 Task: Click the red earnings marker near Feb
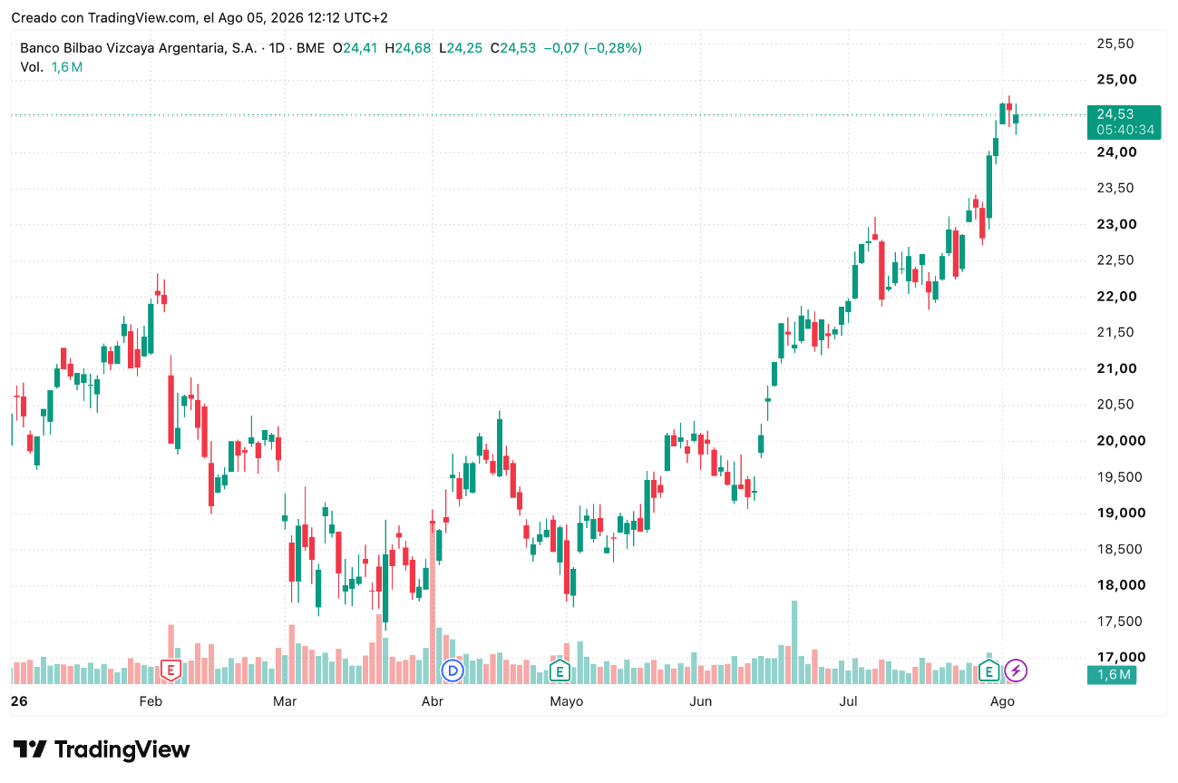[170, 670]
